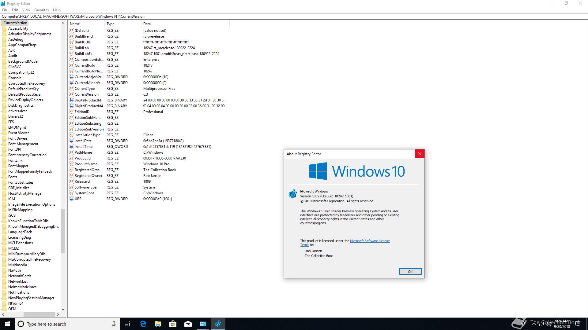
Task: Click the UBR DWORD value icon
Action: (x=72, y=199)
